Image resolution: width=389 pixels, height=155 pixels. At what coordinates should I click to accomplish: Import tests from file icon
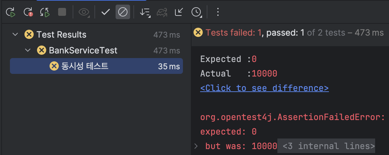(x=179, y=12)
